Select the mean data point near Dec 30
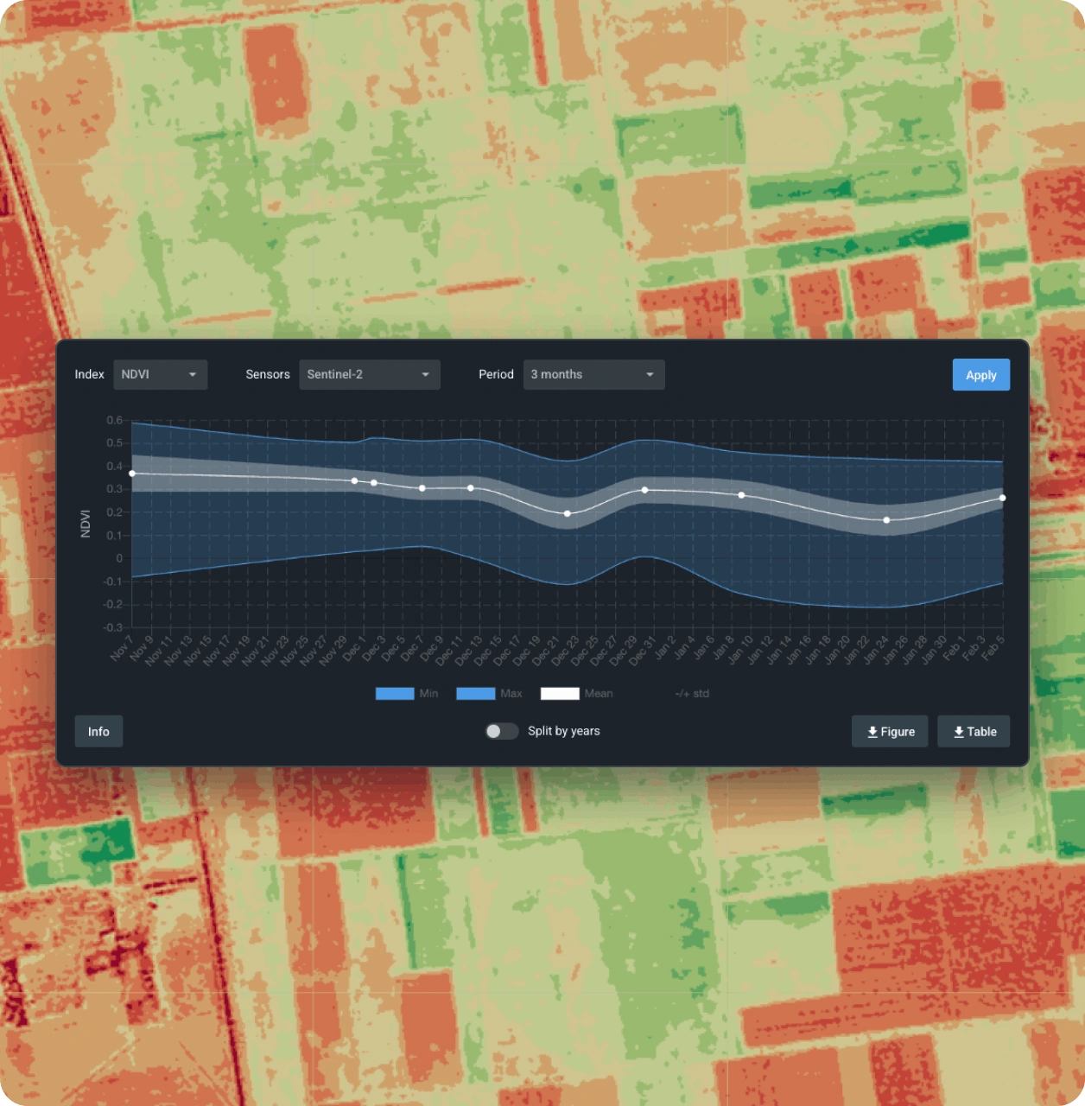This screenshot has height=1106, width=1085. click(x=645, y=490)
